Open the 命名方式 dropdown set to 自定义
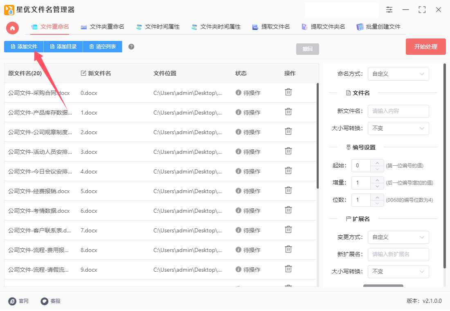 (398, 74)
